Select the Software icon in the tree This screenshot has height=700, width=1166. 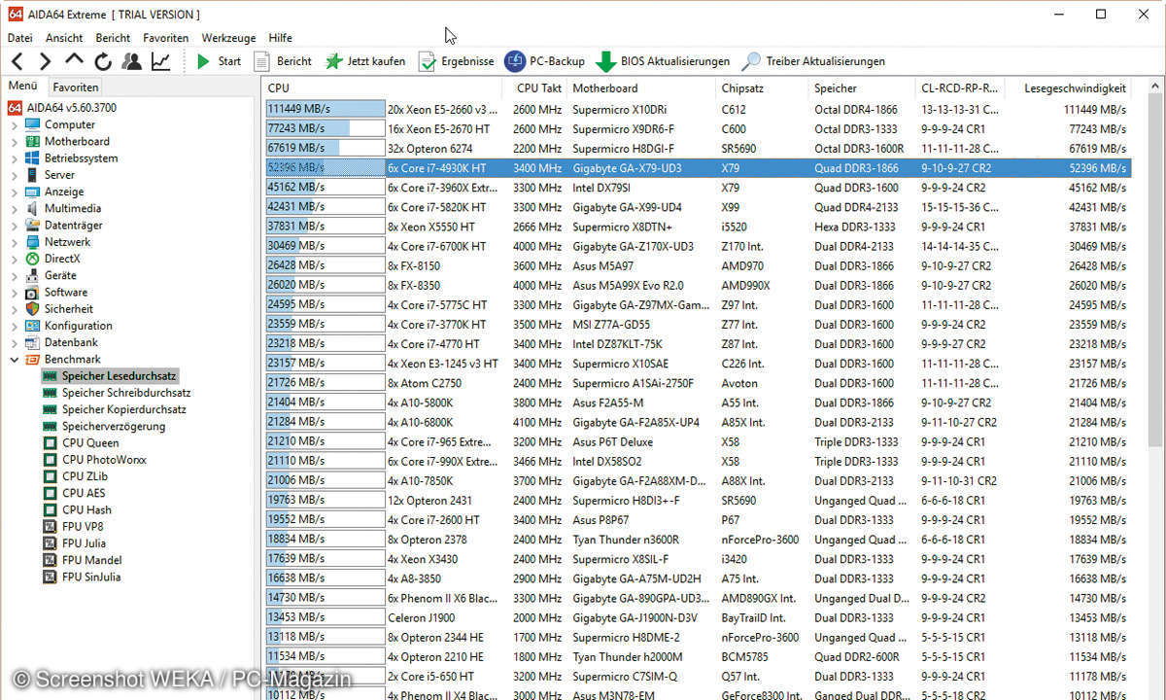32,293
